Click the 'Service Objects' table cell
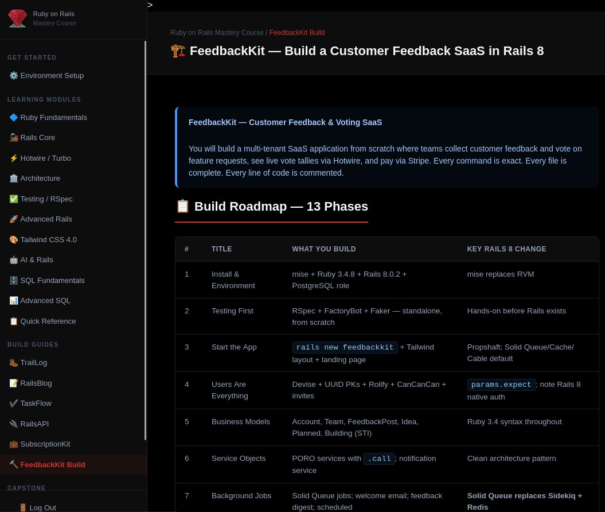Viewport: 605px width, 512px height. (x=243, y=464)
